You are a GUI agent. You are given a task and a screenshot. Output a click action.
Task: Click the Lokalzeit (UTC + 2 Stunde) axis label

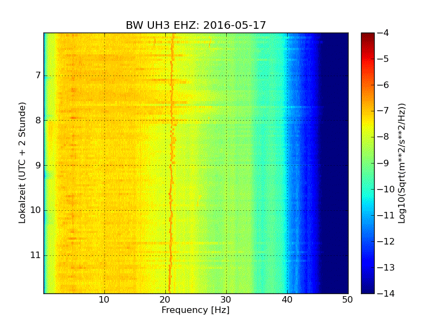pyautogui.click(x=22, y=163)
